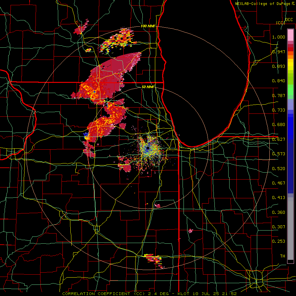Click the KLOT 10 JUL 25 21:52 timestamp

click(x=207, y=294)
